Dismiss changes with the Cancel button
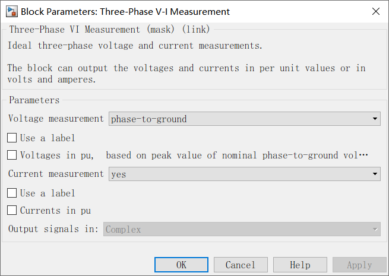Viewport: 389px width, 276px height. point(241,265)
